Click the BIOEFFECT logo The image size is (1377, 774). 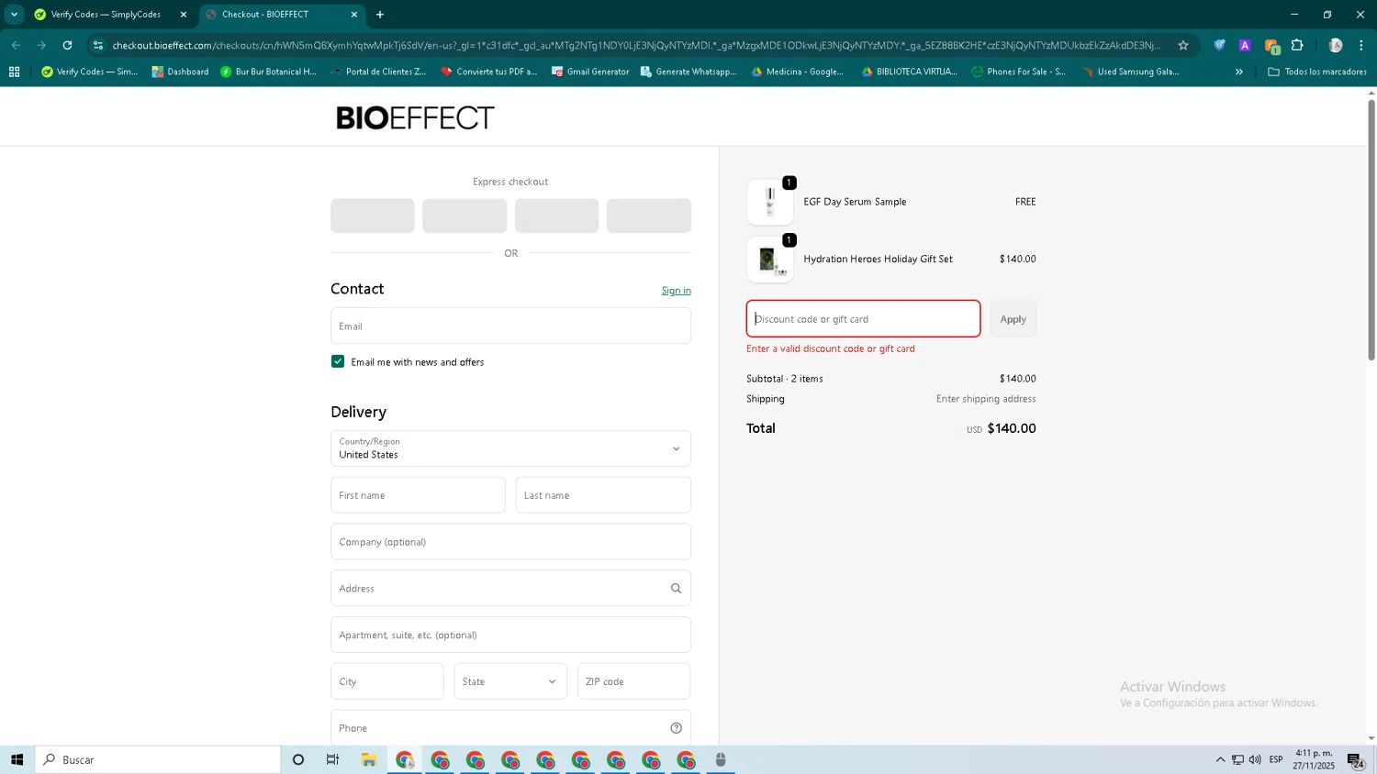click(x=415, y=118)
